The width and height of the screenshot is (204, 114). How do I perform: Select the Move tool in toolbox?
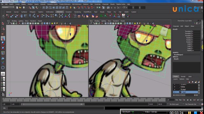[3, 38]
